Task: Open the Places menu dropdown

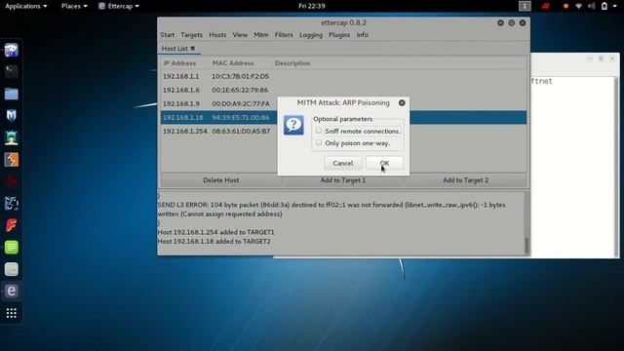Action: 74,6
